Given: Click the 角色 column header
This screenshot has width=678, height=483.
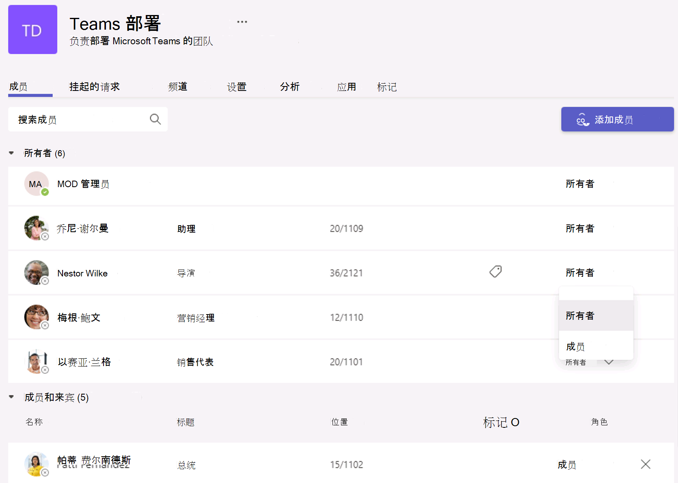Looking at the screenshot, I should 599,422.
